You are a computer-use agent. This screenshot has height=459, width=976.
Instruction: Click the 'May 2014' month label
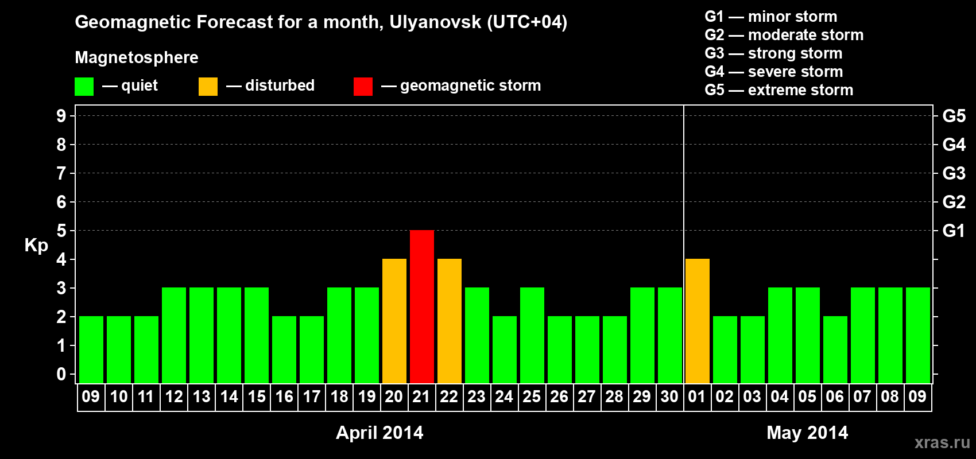point(807,433)
